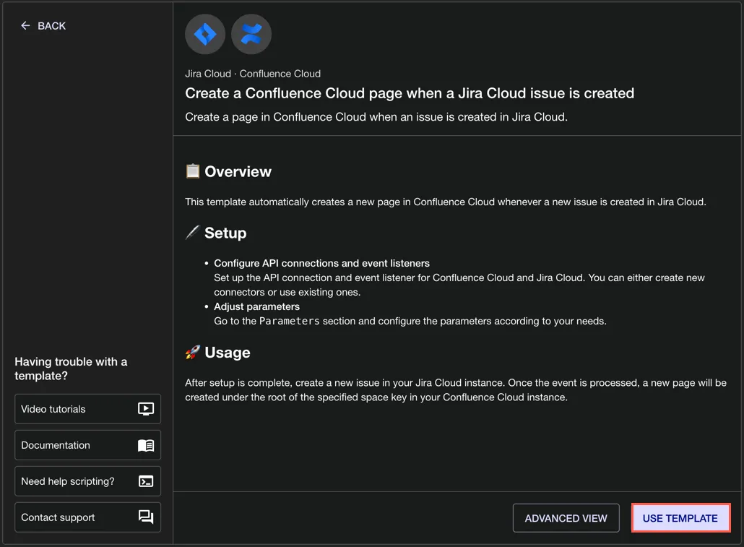Open the Documentation help link
This screenshot has height=547, width=744.
[x=88, y=445]
